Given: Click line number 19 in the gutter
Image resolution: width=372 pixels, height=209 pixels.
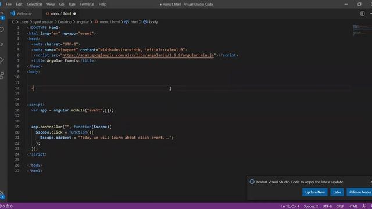Looking at the screenshot, I should point(17,127).
